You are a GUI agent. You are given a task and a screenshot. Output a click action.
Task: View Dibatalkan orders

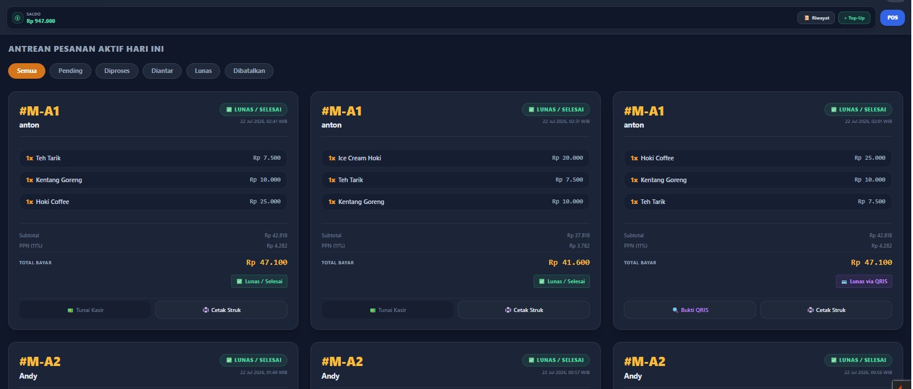249,71
